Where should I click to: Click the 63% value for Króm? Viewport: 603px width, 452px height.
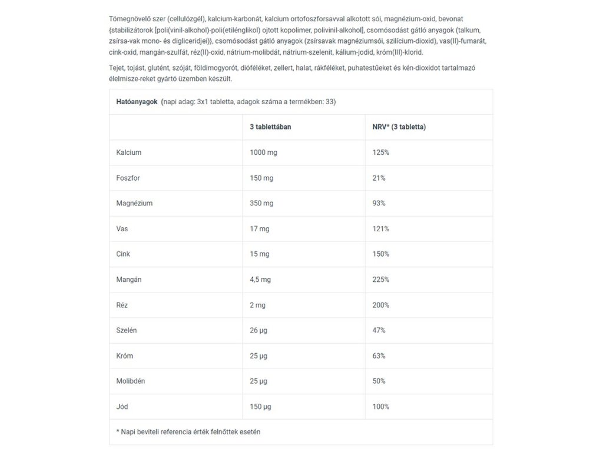point(379,355)
